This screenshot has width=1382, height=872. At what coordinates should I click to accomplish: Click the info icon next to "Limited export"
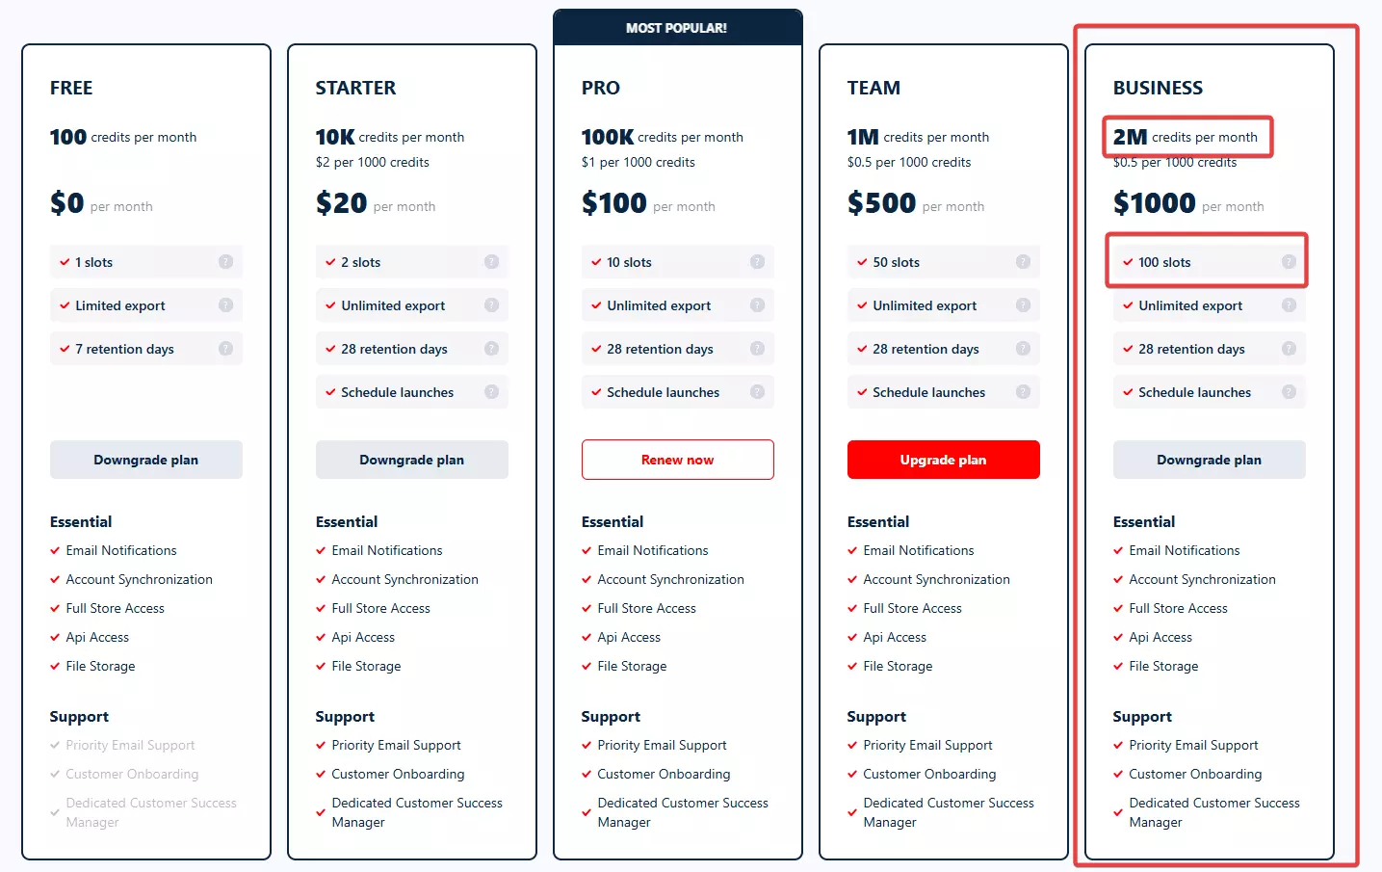tap(225, 304)
